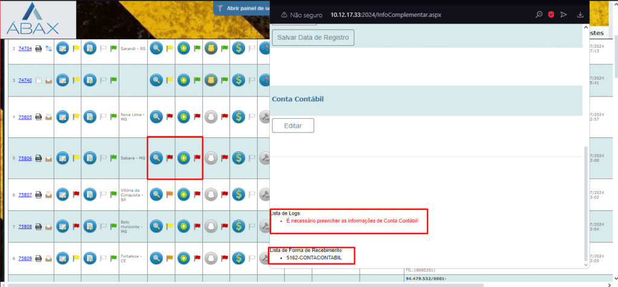The height and width of the screenshot is (287, 618).
Task: Click the police badge icon in row 74740
Action: 211,80
